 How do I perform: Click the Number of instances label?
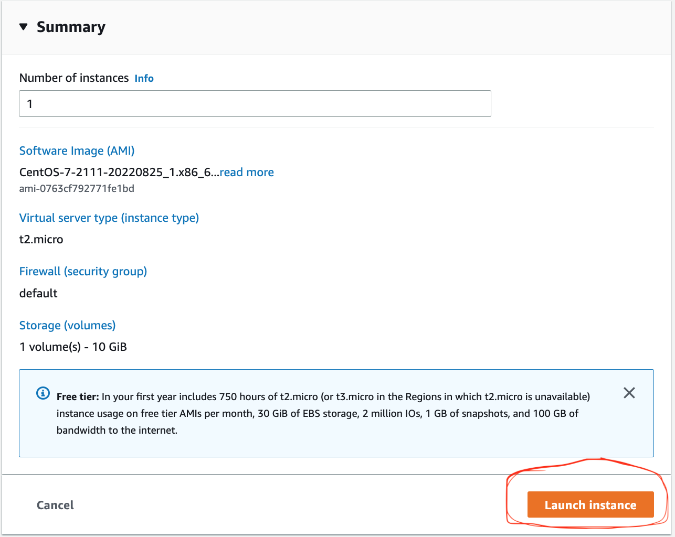tap(74, 78)
